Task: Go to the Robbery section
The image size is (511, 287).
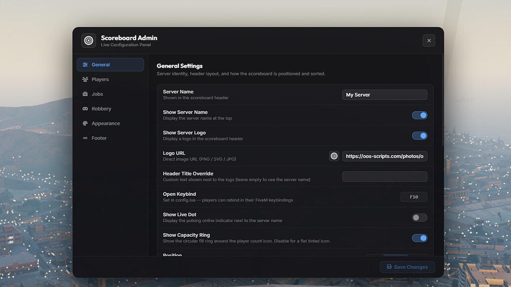Action: [110, 108]
